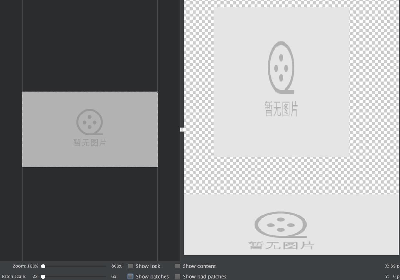Click the Zoom slider handle
This screenshot has width=400, height=280.
tap(43, 266)
